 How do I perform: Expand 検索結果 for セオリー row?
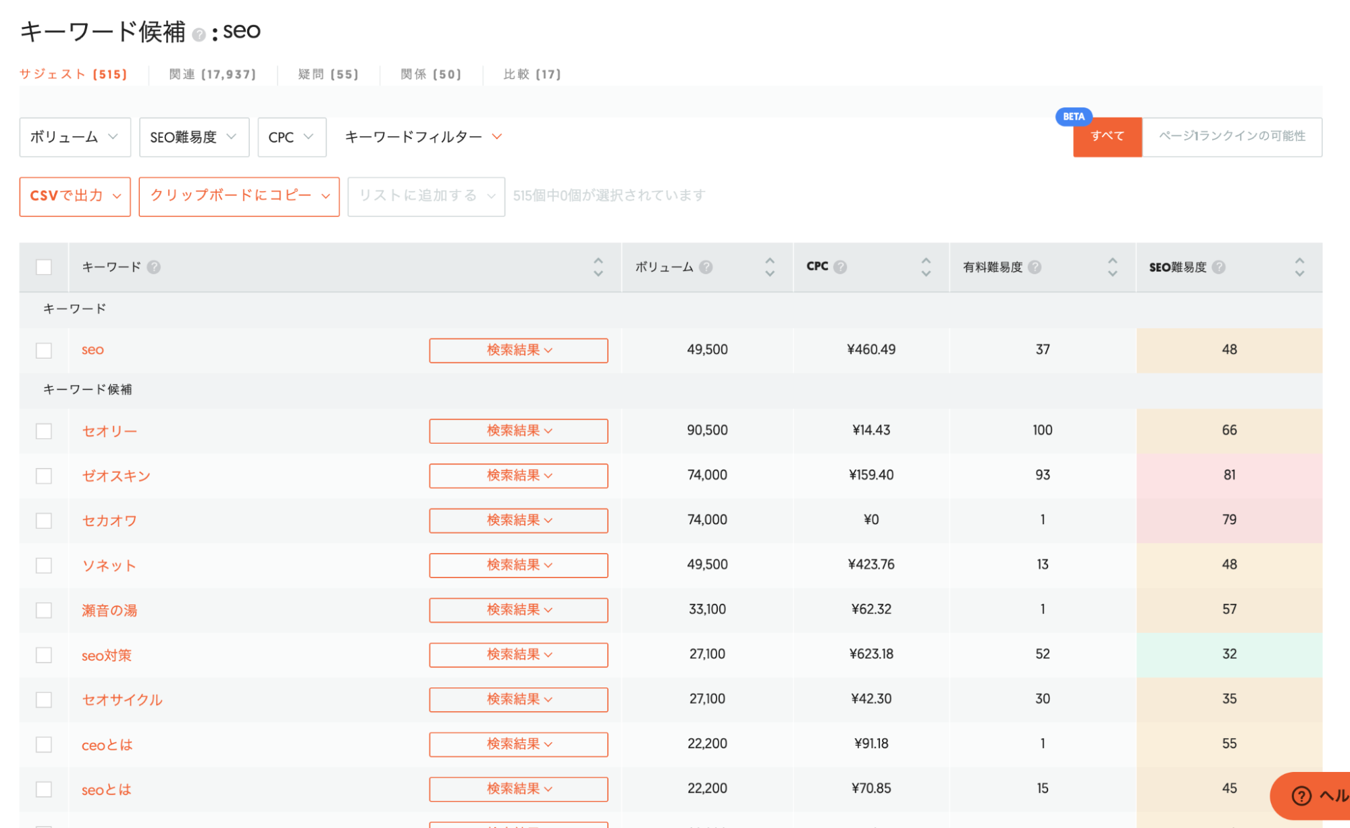[x=519, y=431]
